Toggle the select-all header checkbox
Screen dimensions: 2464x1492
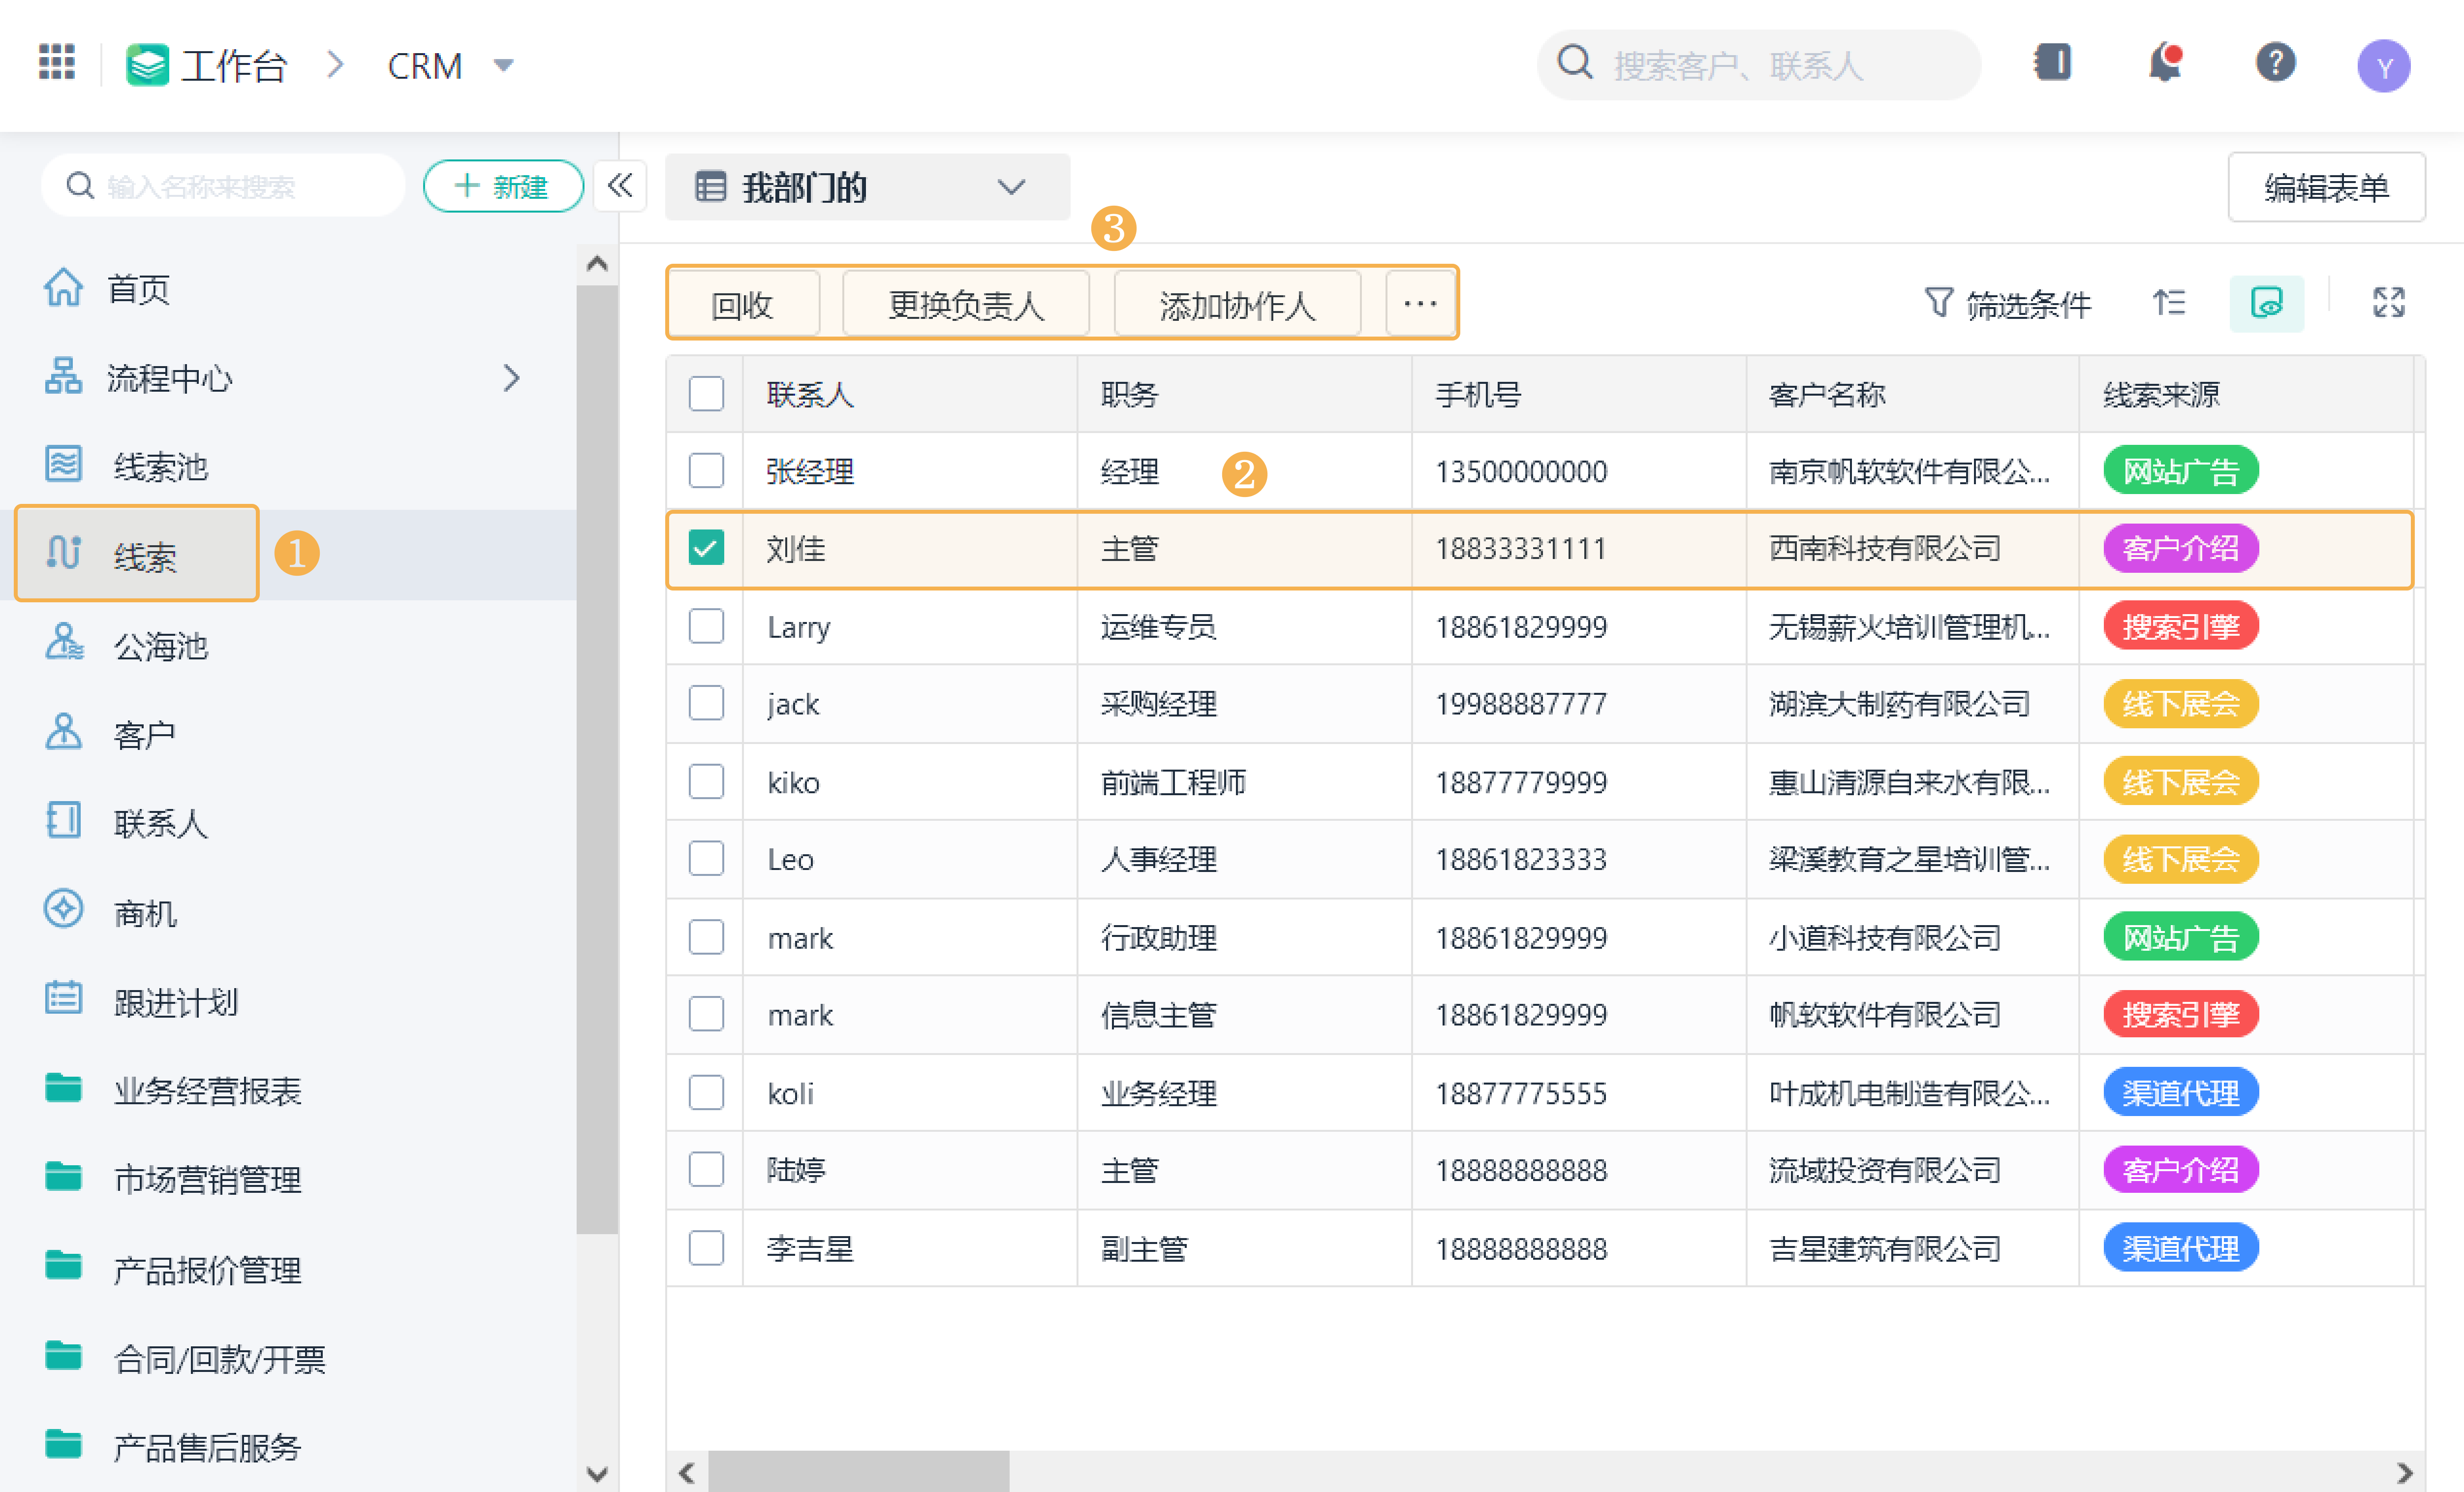tap(706, 393)
